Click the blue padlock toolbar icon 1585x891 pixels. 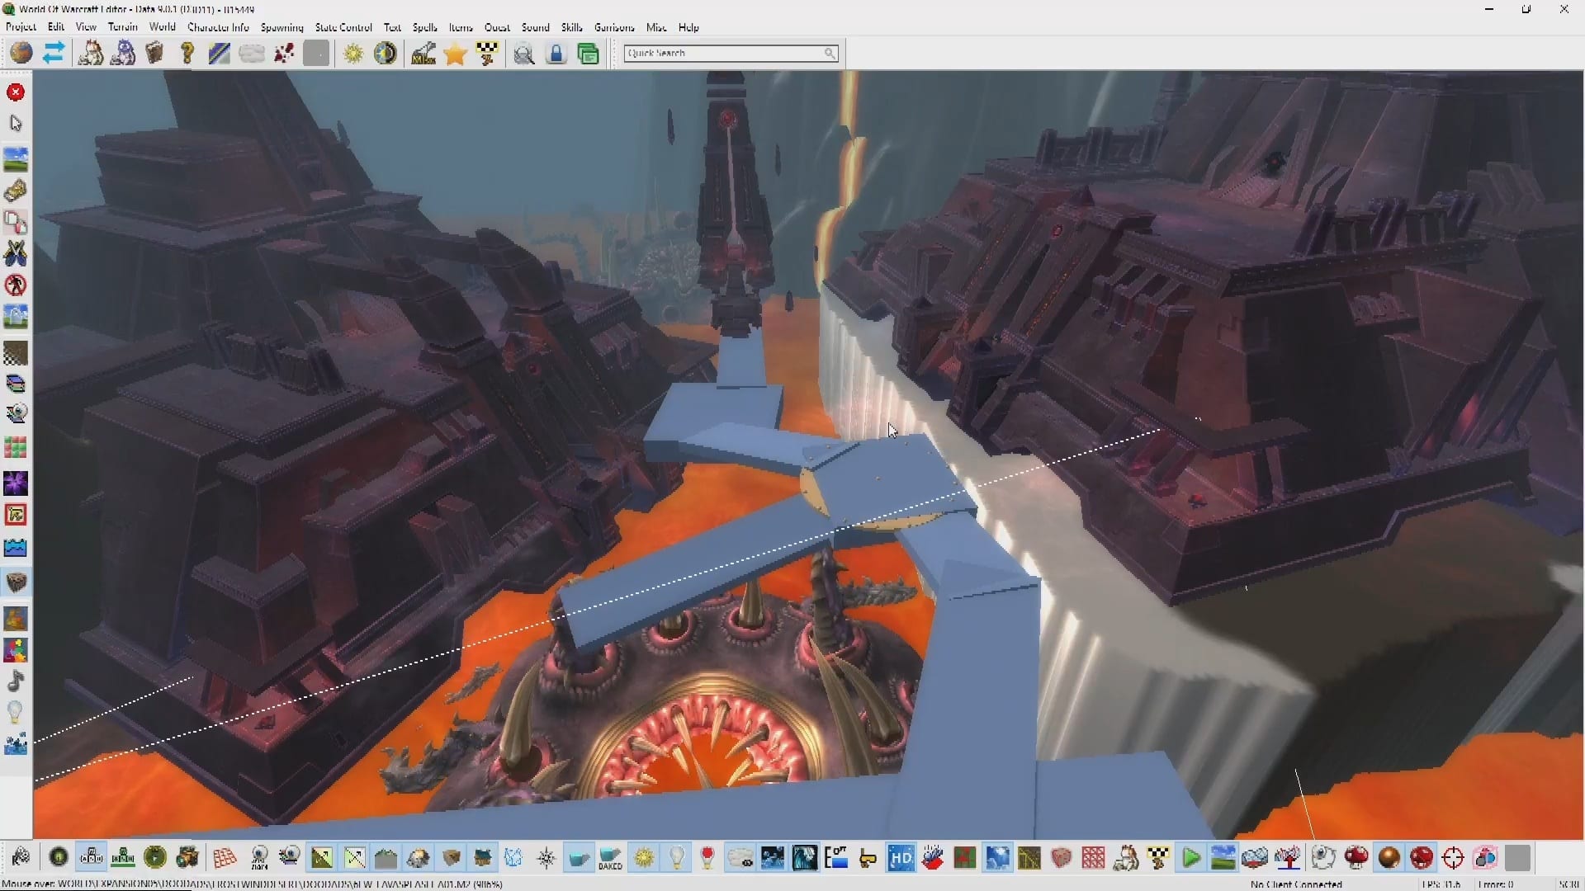pyautogui.click(x=556, y=54)
